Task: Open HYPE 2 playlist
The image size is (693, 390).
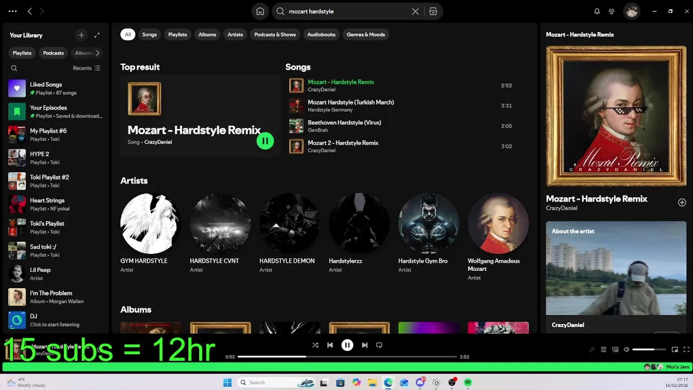Action: tap(55, 158)
